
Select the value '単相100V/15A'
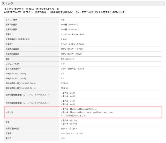point(67,59)
